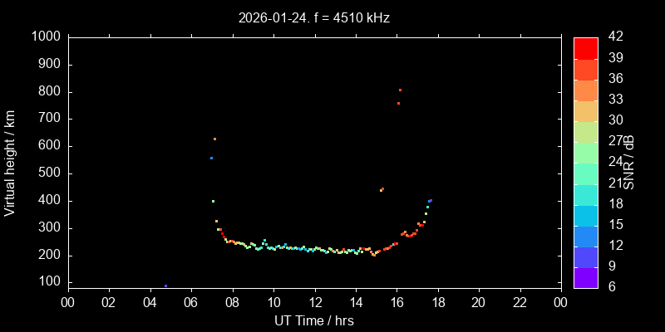Image resolution: width=665 pixels, height=332 pixels.
Task: Select the orange 33–36 dB colorbar band
Action: [585, 90]
